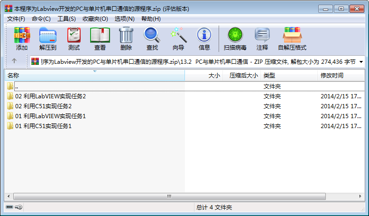Open the 工具(S) menu
Screen dimensions: 369x216
pos(66,19)
